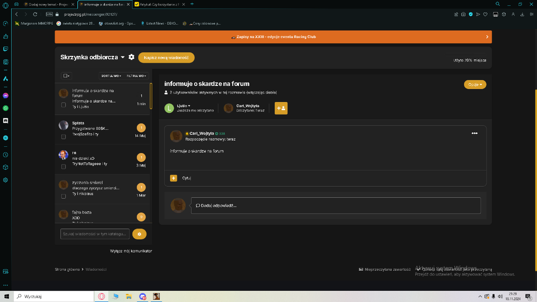Open the Twitch icon in the sidebar
Viewport: 537px width, 302px height.
[x=5, y=49]
